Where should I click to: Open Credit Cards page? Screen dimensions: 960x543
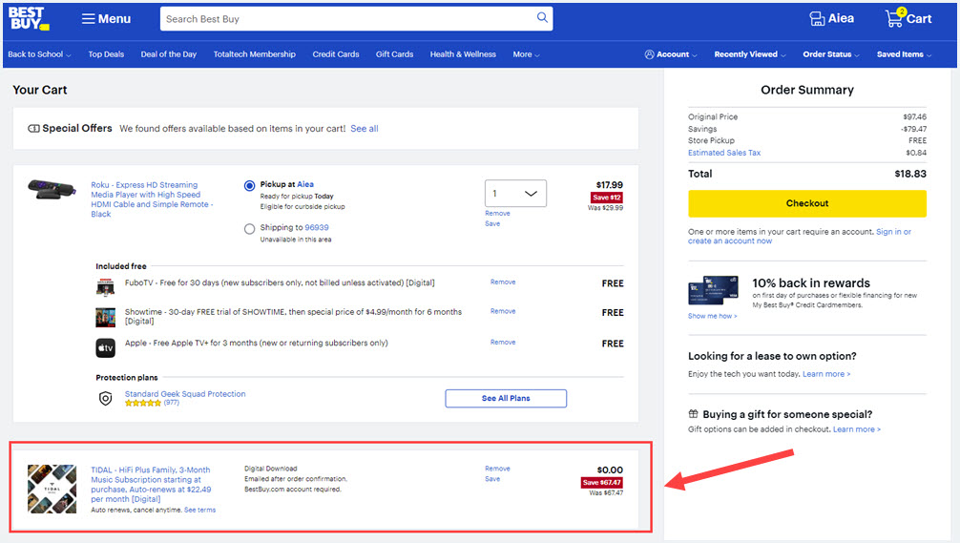tap(336, 54)
